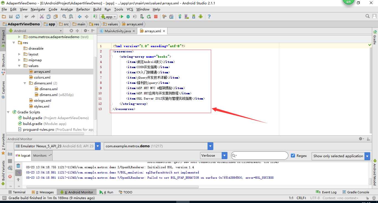378x203 pixels.
Task: Click the Undo toolbar icon
Action: (26, 17)
